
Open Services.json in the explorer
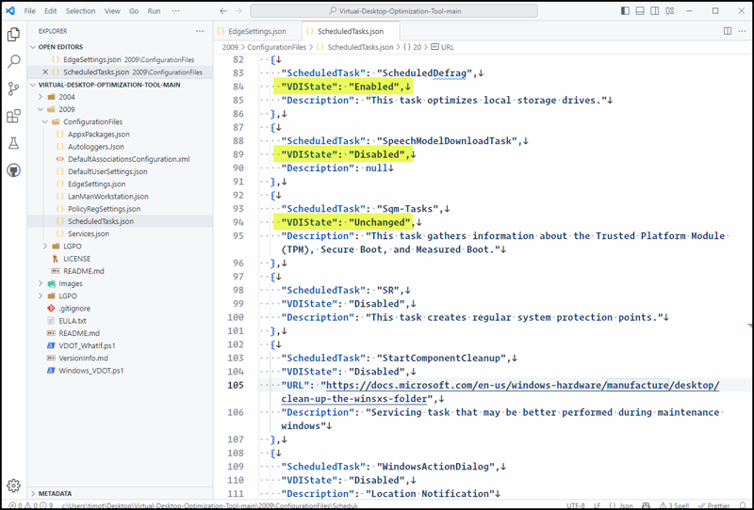pos(89,233)
